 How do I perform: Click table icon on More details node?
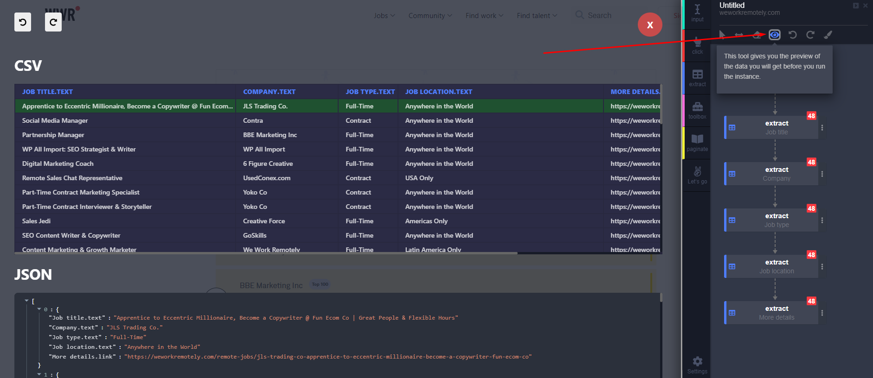click(732, 313)
